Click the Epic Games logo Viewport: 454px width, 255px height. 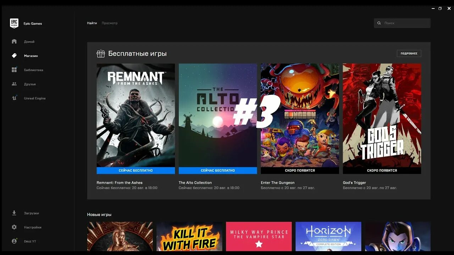(14, 23)
